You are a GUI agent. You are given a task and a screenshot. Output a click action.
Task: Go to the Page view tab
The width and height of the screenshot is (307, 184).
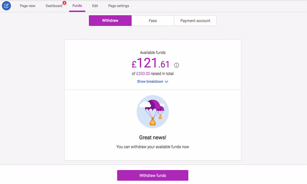(28, 6)
